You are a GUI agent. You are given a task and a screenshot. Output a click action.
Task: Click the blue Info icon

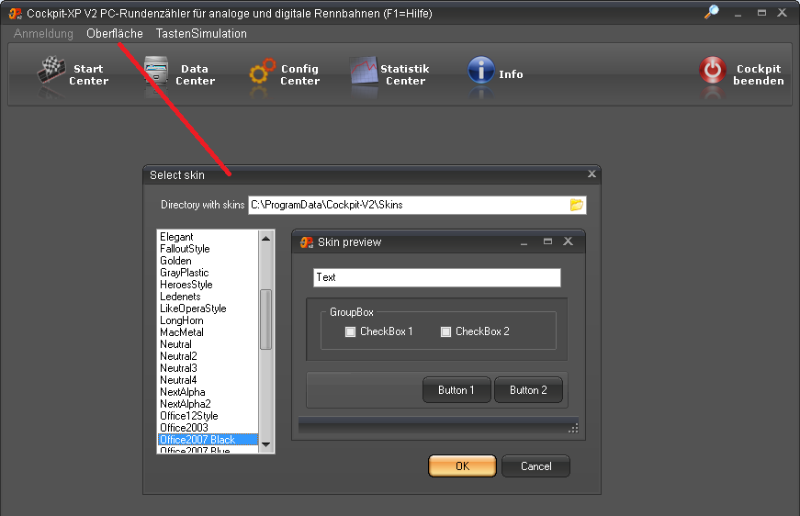tap(480, 70)
